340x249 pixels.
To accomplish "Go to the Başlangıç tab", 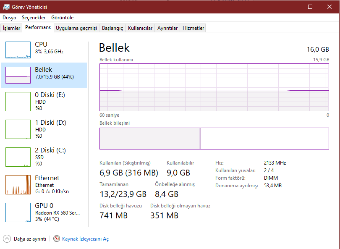I will [x=112, y=28].
